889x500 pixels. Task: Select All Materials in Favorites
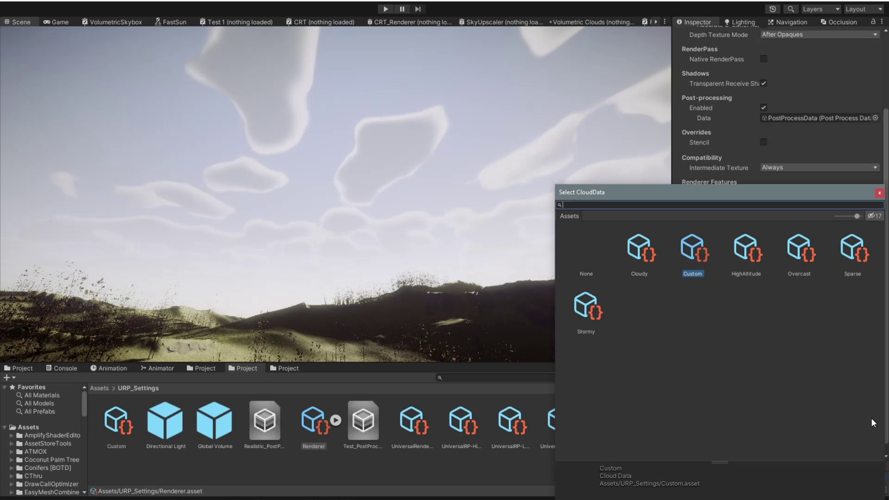42,395
